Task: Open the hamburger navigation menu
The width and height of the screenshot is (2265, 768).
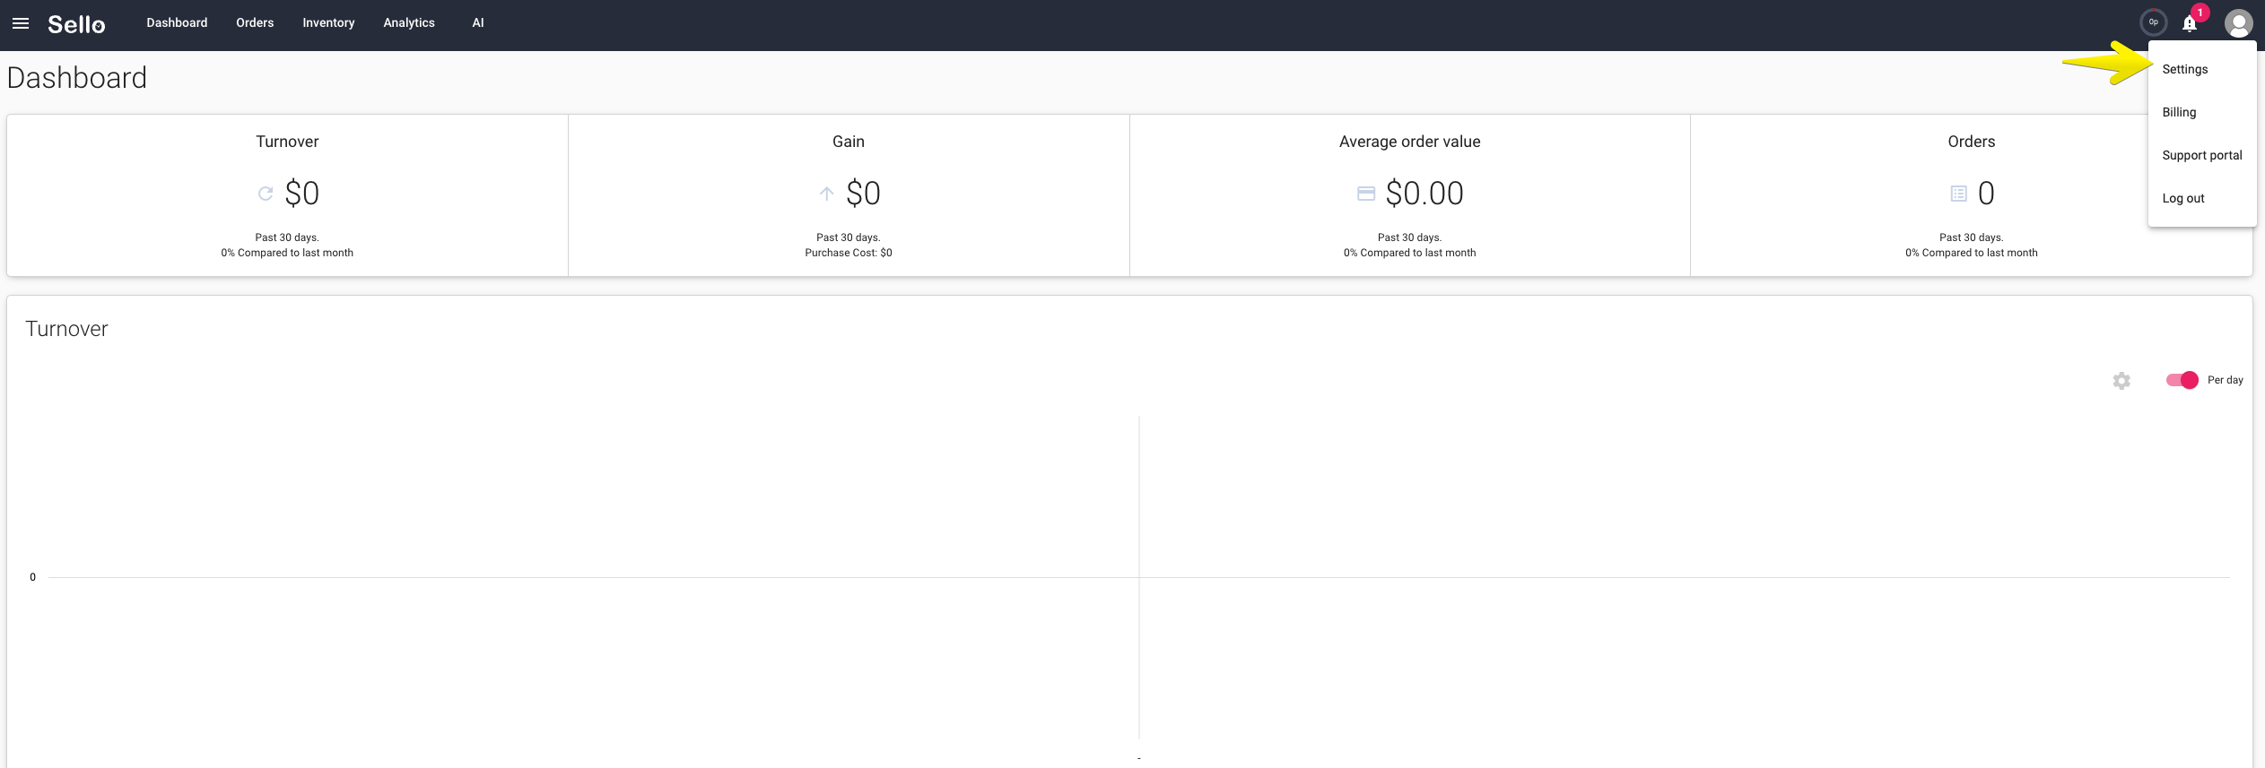Action: click(21, 23)
